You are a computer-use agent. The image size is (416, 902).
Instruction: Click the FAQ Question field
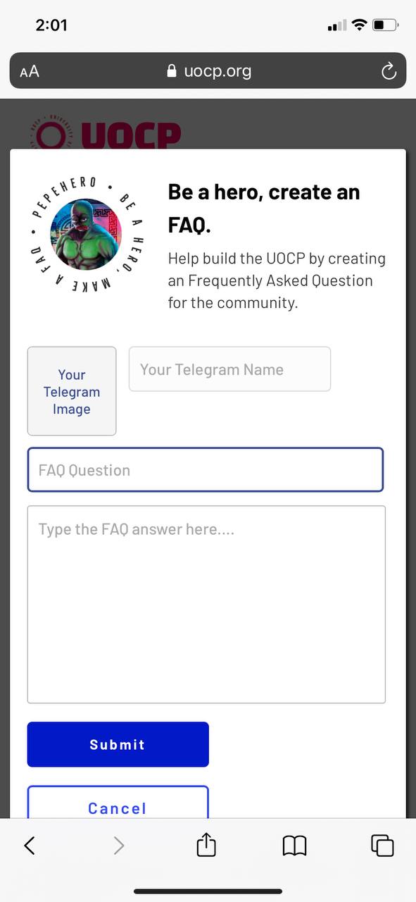coord(206,470)
